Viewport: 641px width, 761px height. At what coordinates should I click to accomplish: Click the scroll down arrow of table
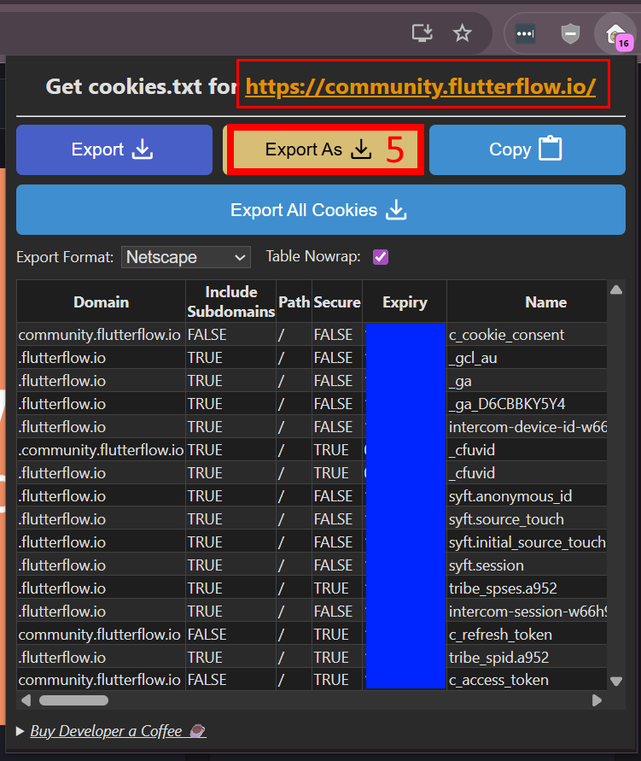(x=616, y=682)
